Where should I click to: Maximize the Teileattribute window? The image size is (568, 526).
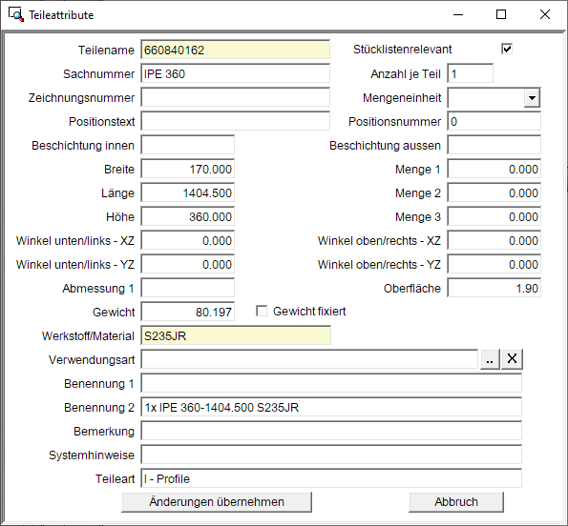pyautogui.click(x=501, y=15)
